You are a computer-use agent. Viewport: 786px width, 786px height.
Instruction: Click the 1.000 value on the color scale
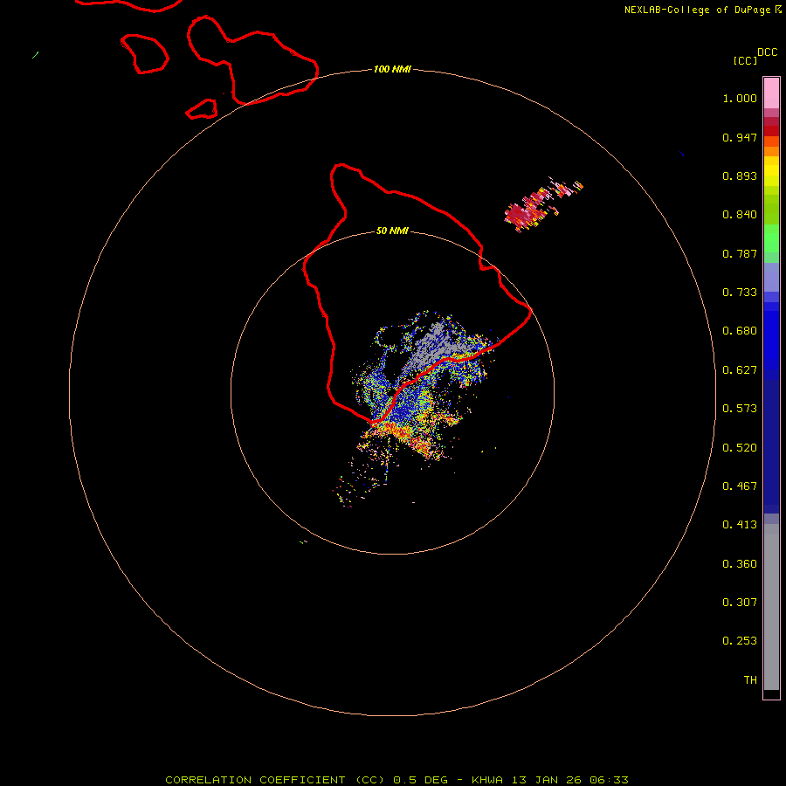click(740, 98)
